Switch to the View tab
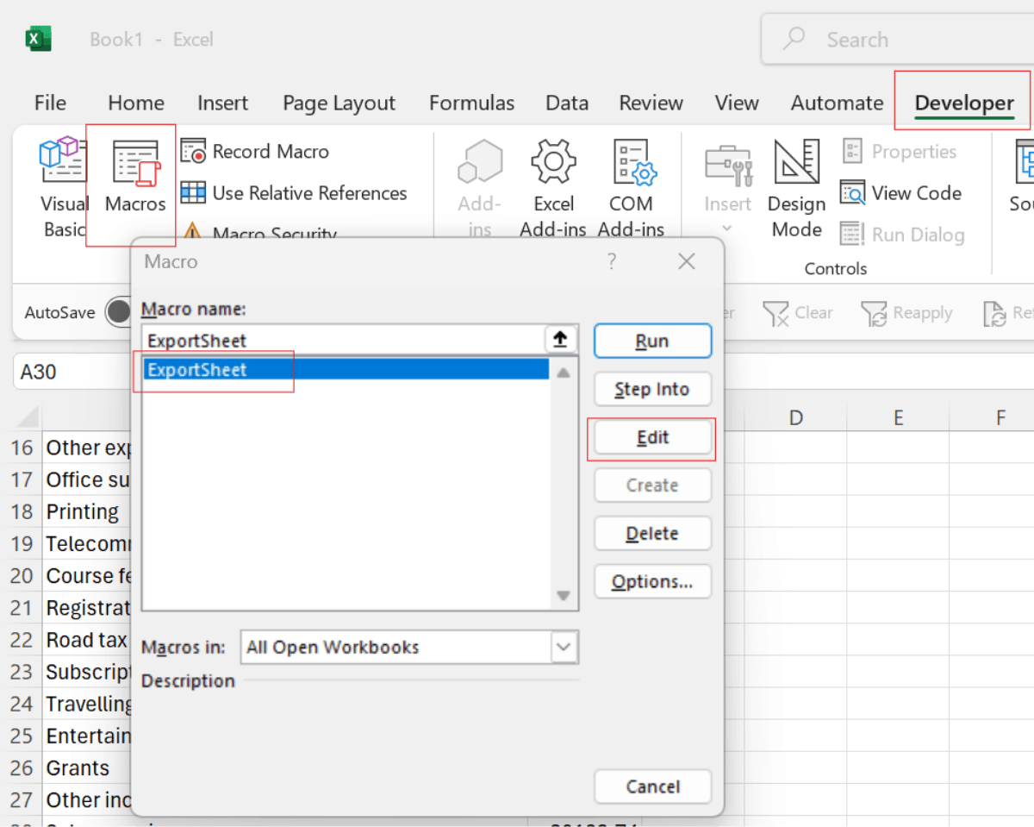This screenshot has width=1034, height=827. [737, 103]
